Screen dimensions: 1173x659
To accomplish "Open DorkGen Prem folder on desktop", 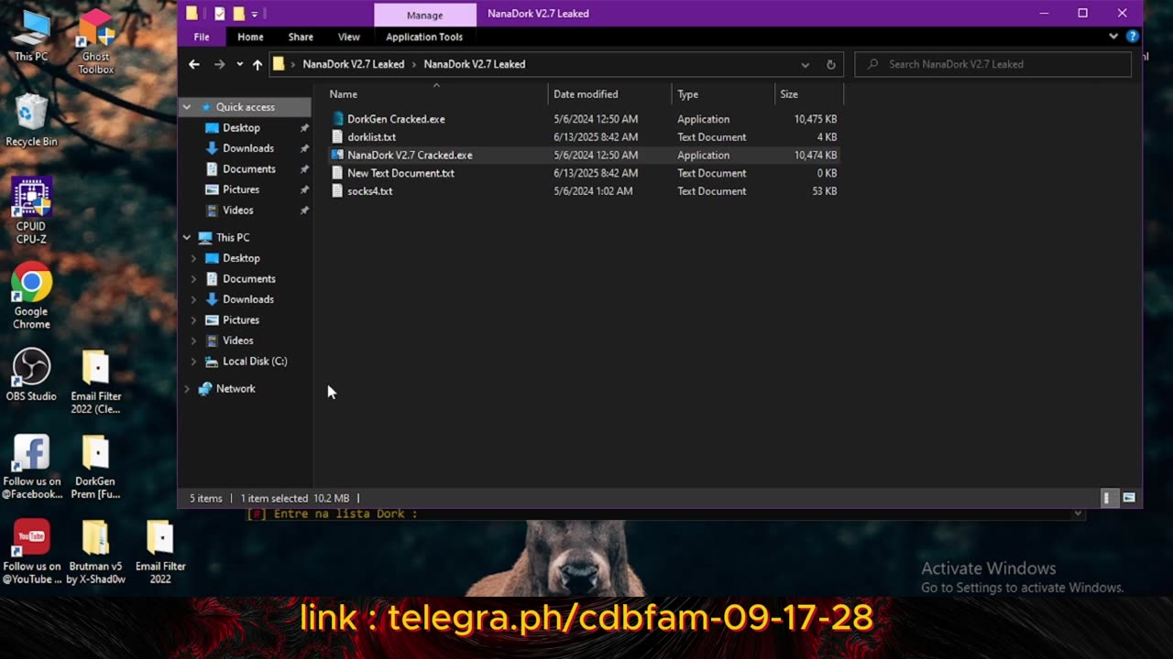I will point(95,467).
